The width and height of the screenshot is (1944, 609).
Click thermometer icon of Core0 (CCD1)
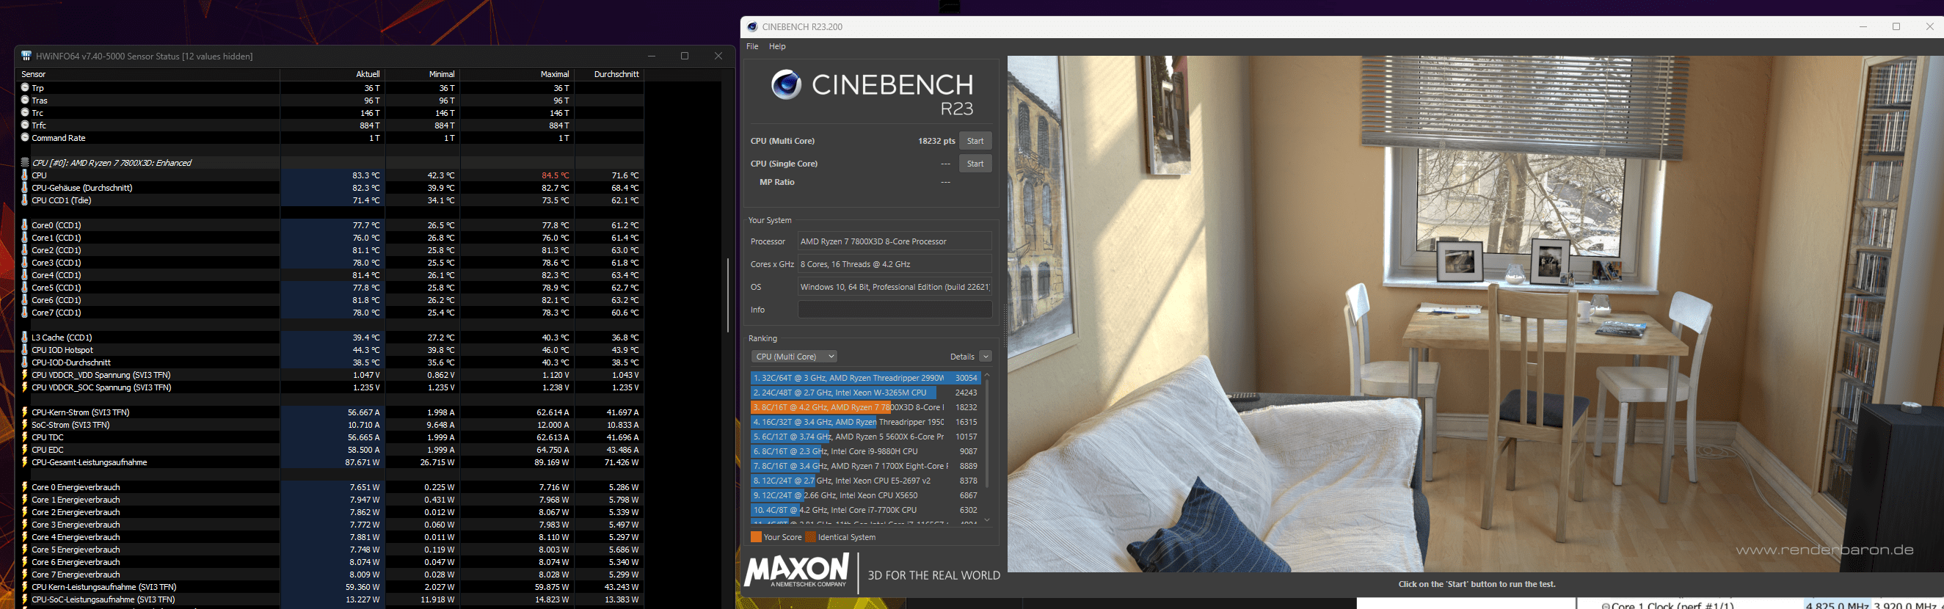[x=25, y=225]
